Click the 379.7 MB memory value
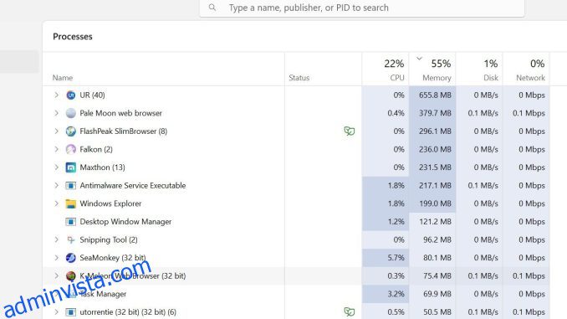Image resolution: width=567 pixels, height=319 pixels. 435,113
